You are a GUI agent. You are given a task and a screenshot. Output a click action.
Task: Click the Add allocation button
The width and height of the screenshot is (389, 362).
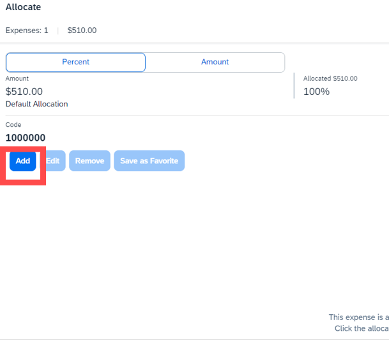[23, 161]
